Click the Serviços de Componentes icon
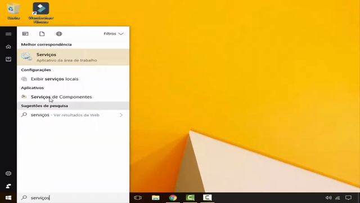Image resolution: width=360 pixels, height=203 pixels. 24,96
